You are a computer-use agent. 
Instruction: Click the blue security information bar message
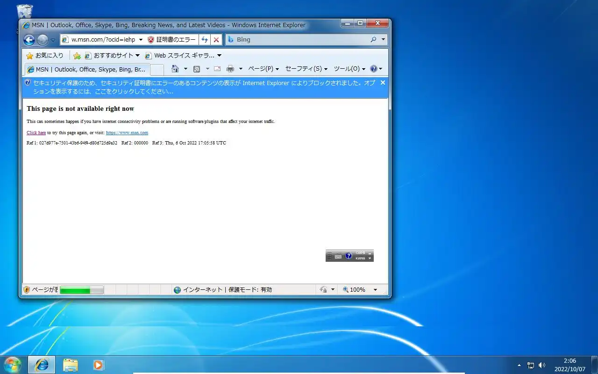pyautogui.click(x=204, y=87)
